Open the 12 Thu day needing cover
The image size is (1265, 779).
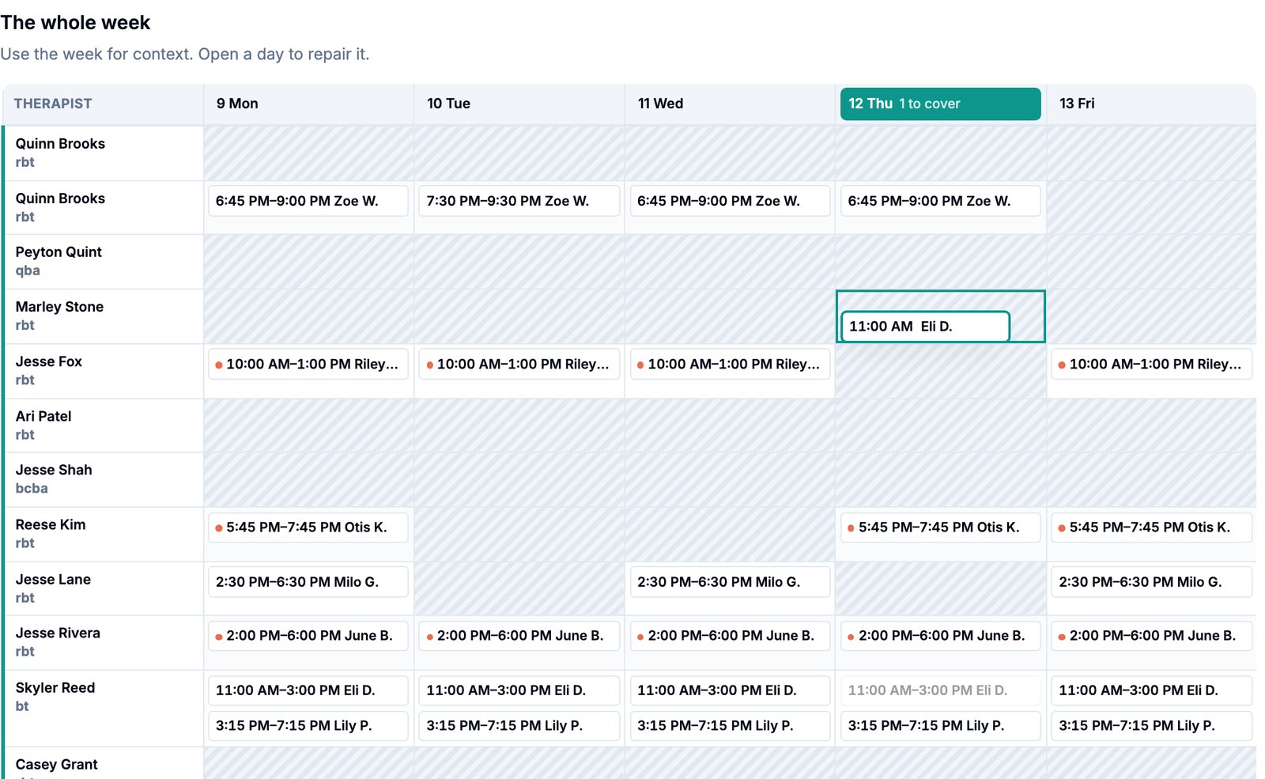click(x=940, y=104)
